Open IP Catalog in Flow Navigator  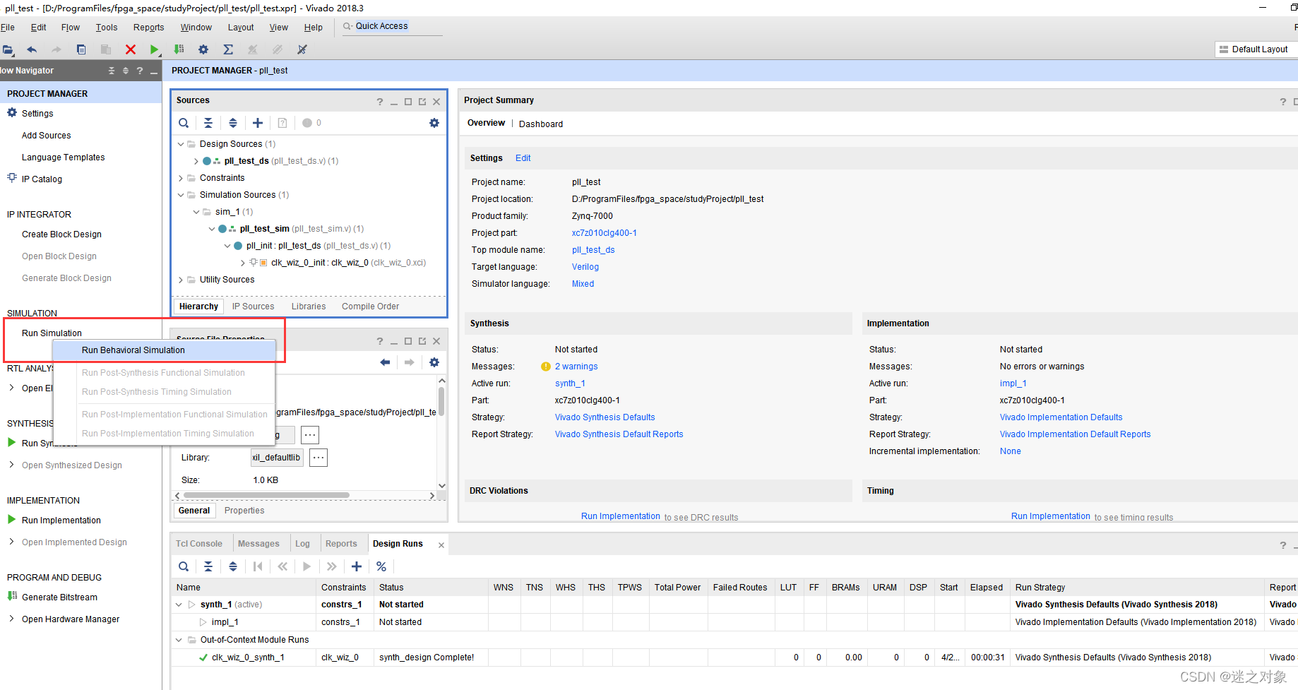coord(42,179)
